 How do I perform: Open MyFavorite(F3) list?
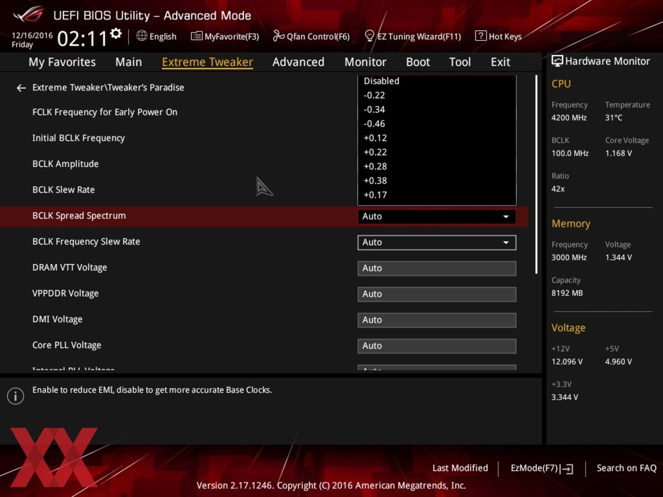(225, 36)
